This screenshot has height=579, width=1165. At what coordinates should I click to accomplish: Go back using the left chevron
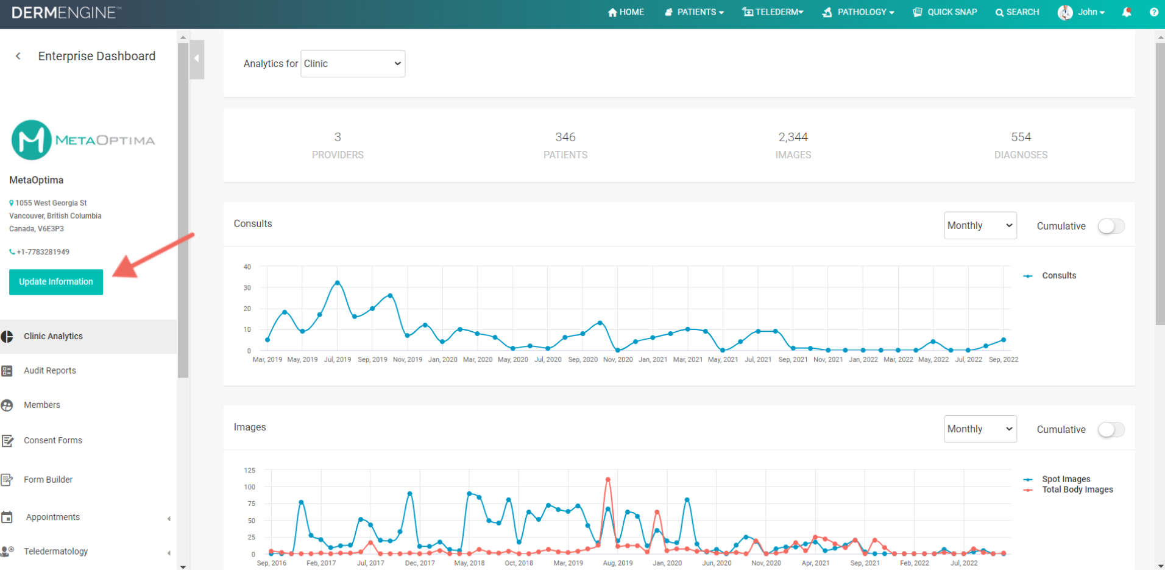tap(18, 56)
